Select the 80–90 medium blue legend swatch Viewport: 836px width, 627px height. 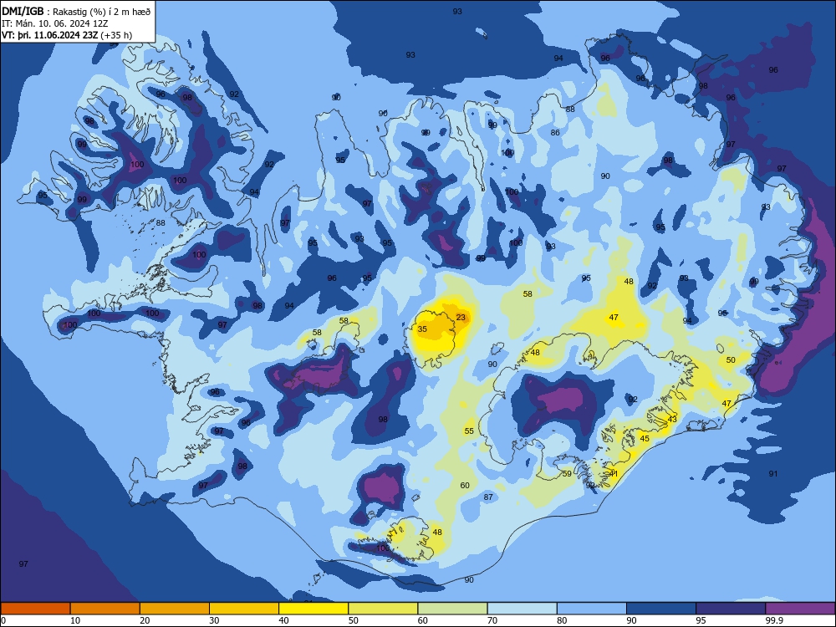[592, 609]
